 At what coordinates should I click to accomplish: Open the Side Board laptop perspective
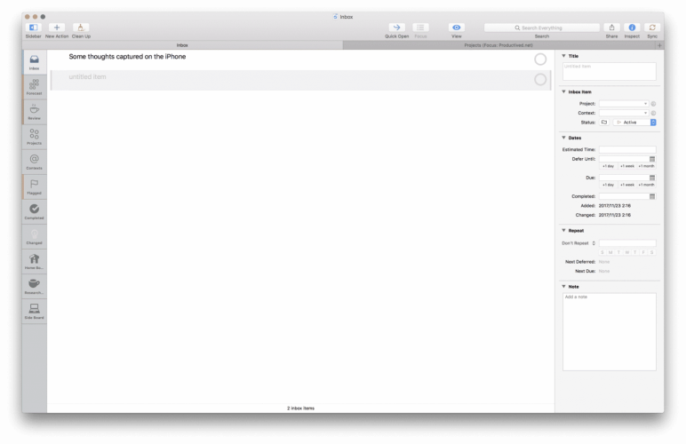pyautogui.click(x=34, y=311)
